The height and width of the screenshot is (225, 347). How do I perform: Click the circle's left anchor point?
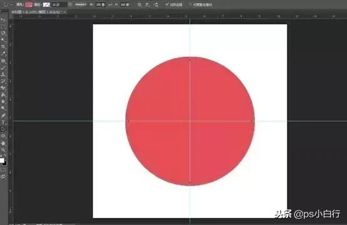click(x=128, y=121)
